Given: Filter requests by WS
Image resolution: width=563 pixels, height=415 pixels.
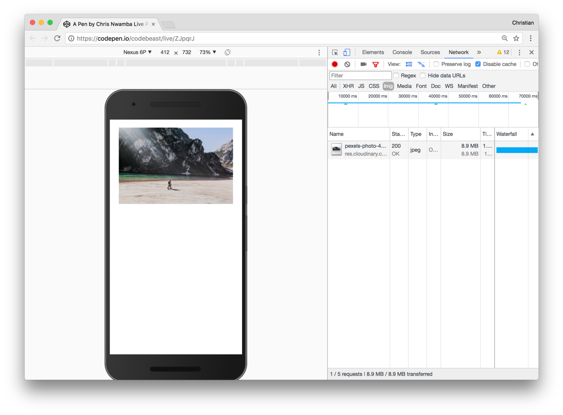Looking at the screenshot, I should click(x=449, y=86).
